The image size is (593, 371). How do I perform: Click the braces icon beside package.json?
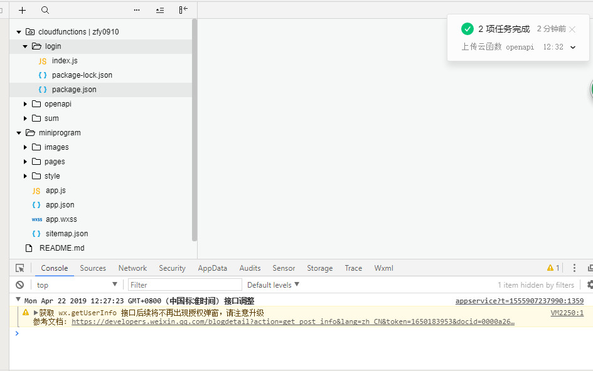point(43,90)
